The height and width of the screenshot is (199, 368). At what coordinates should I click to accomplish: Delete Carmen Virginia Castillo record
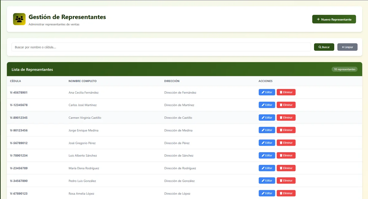(x=286, y=118)
